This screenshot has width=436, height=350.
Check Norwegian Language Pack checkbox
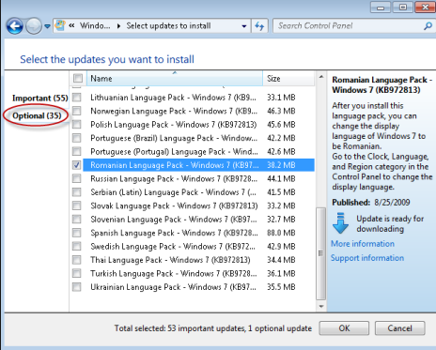pos(76,111)
